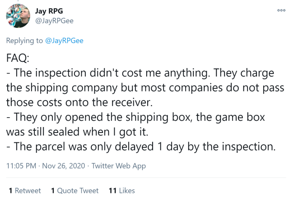Click @JayRPGee in the Replying to line
This screenshot has height=201, width=289.
64,41
